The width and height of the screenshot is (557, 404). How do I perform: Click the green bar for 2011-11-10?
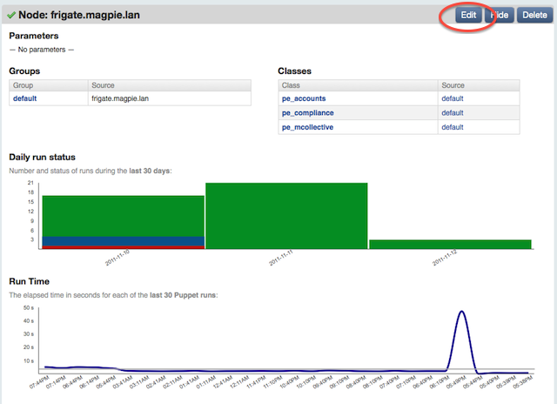(x=123, y=215)
